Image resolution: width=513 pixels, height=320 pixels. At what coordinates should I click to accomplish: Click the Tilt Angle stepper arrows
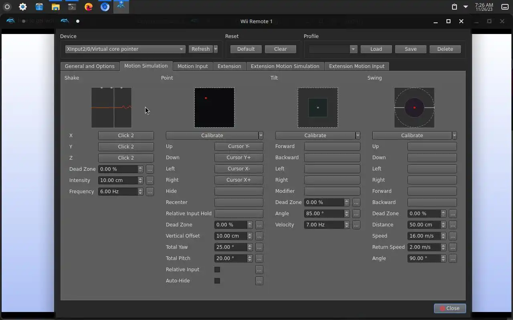(347, 214)
